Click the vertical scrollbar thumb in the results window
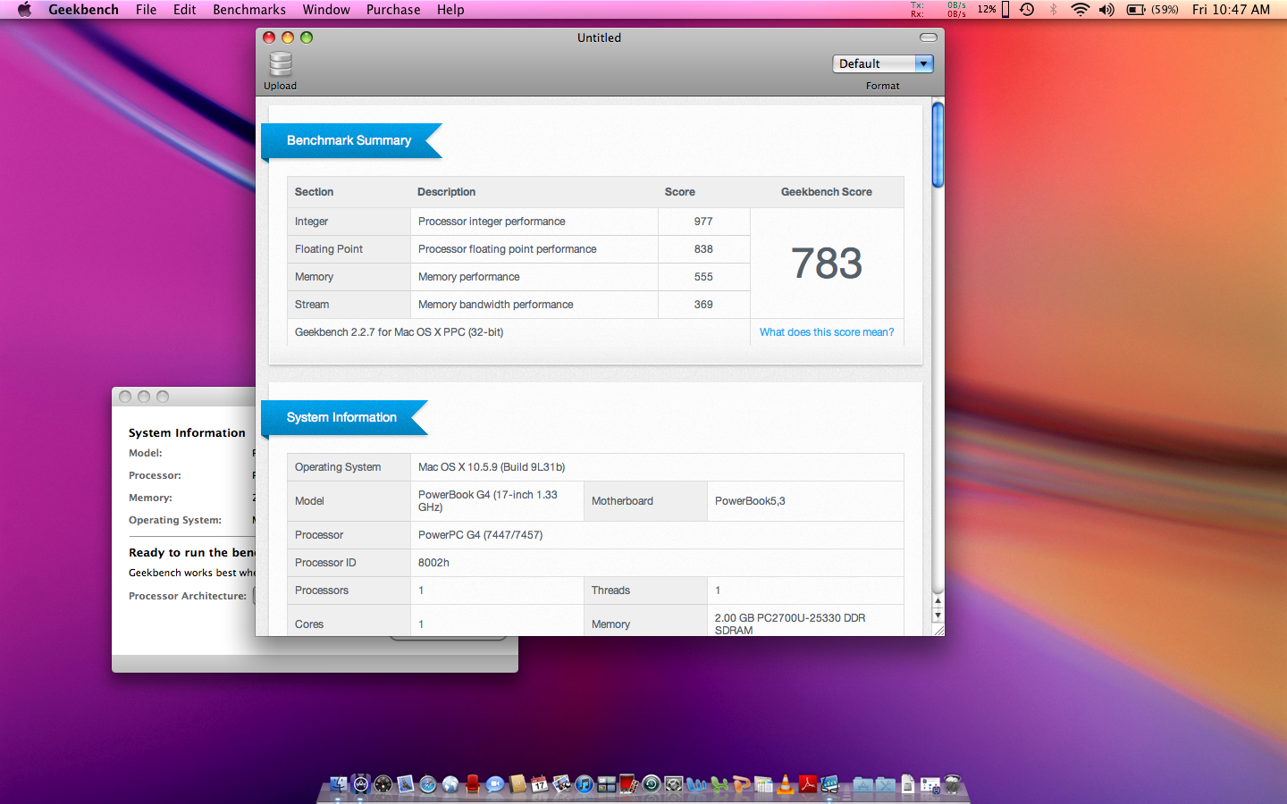Image resolution: width=1287 pixels, height=804 pixels. click(x=938, y=145)
